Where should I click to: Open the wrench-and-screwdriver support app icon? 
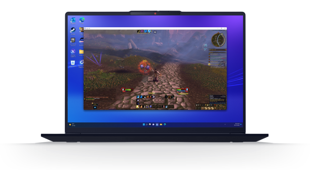[73, 52]
